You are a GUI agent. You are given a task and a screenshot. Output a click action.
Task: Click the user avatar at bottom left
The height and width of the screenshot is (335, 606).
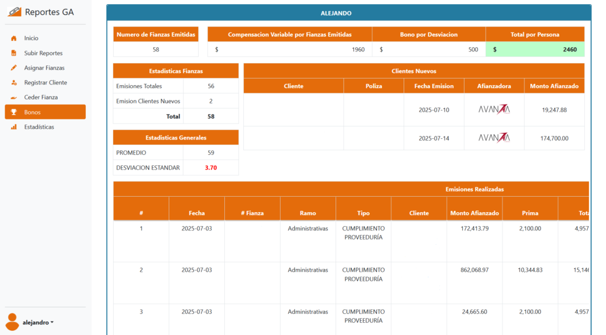click(x=12, y=322)
